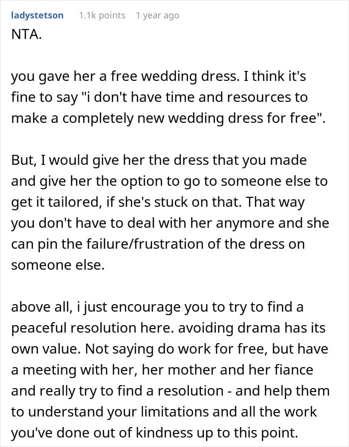Click the line starting 'above all, i just encourage'

pos(157,307)
